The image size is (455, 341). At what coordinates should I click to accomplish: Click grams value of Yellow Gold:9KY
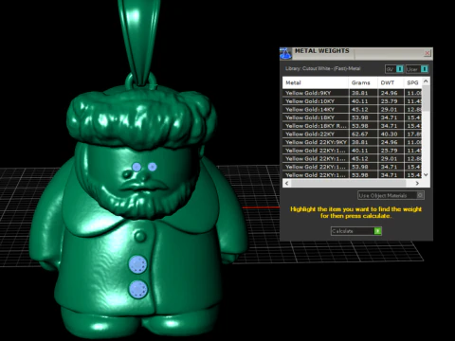pos(359,93)
